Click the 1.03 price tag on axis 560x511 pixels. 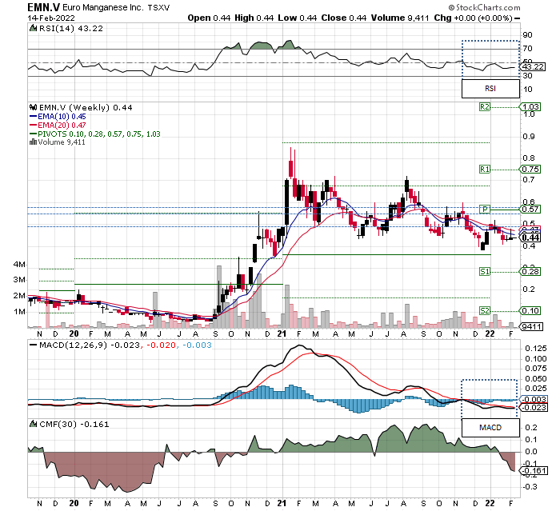pyautogui.click(x=530, y=107)
